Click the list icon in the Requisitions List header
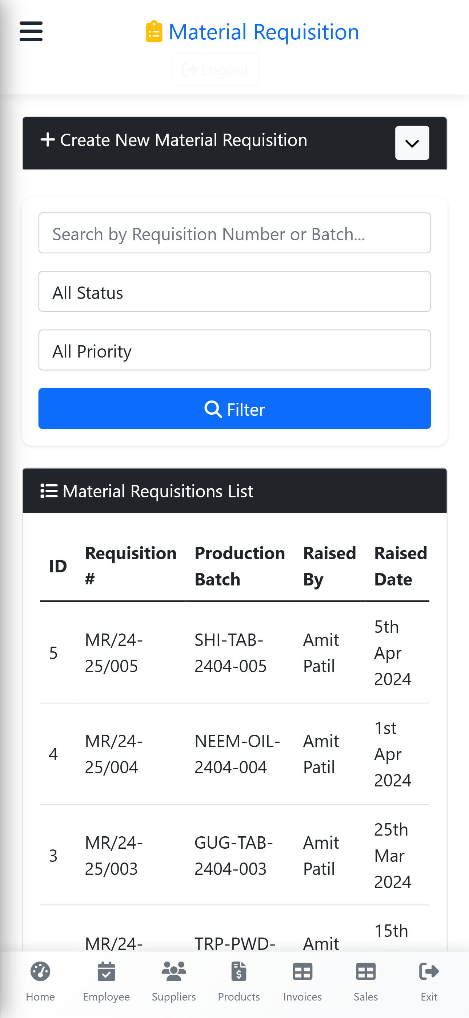The image size is (469, 1018). click(x=49, y=491)
